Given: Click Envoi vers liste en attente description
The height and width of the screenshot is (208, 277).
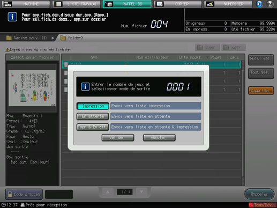Looking at the screenshot, I should (x=156, y=116).
